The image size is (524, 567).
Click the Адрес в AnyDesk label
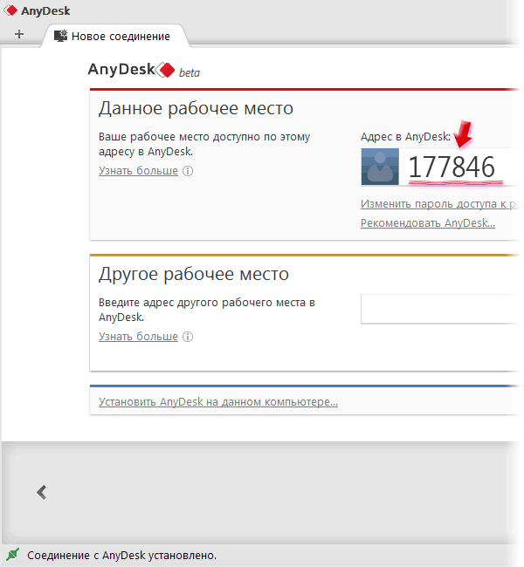(x=405, y=137)
